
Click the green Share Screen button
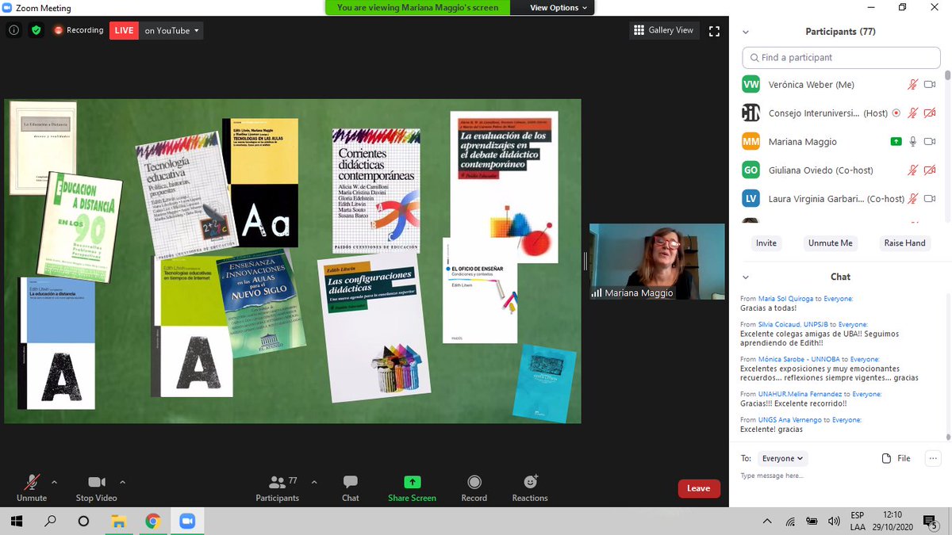[412, 488]
